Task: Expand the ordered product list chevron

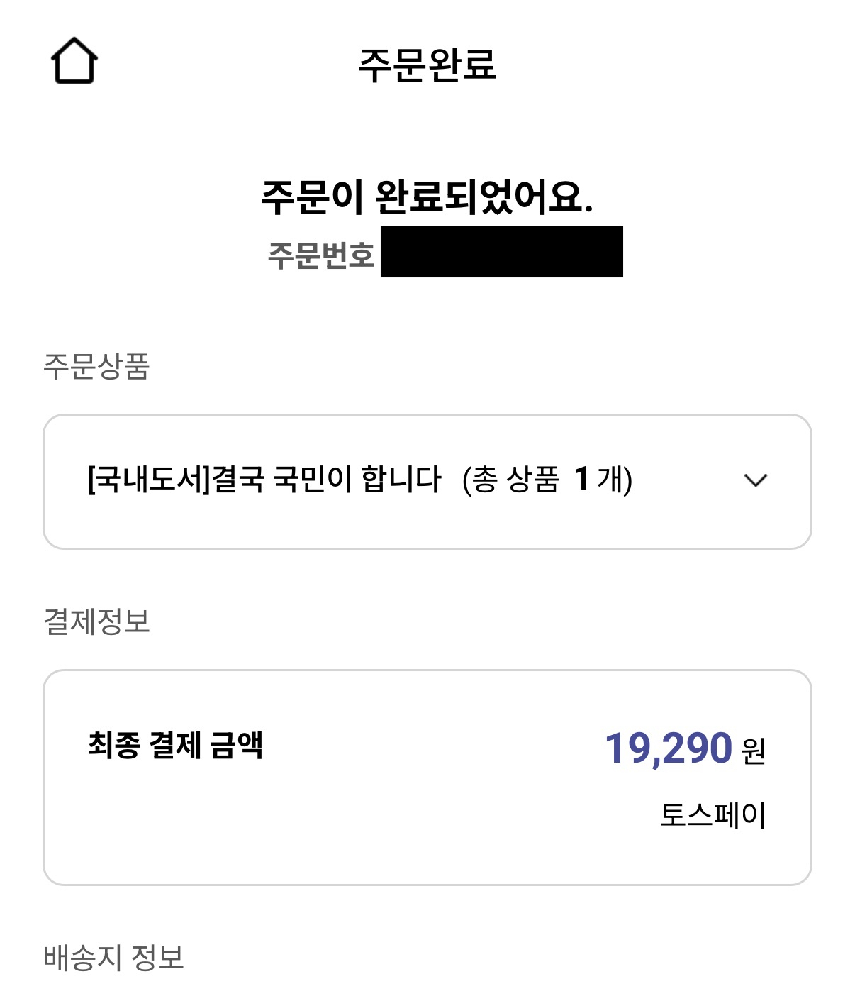Action: pyautogui.click(x=756, y=480)
